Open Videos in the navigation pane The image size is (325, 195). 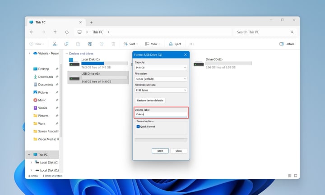coord(42,108)
